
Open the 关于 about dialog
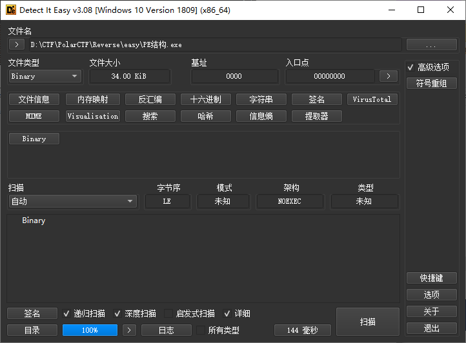pos(432,311)
